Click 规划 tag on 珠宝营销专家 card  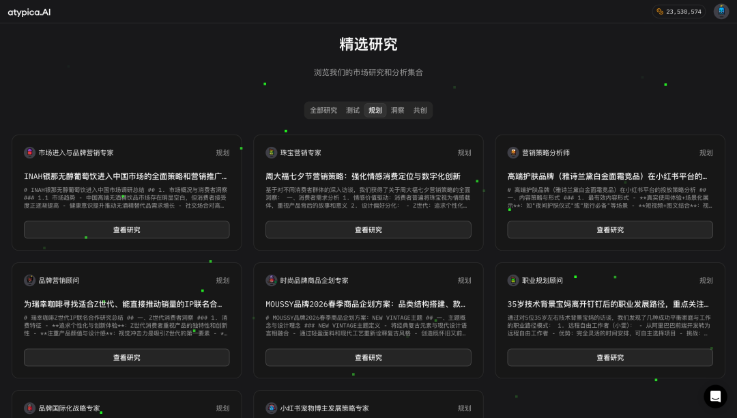click(x=465, y=153)
